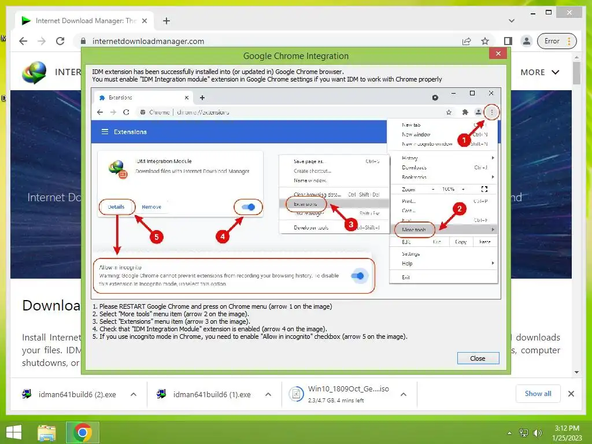Switch to the Internet Download Manager tab
This screenshot has height=444, width=592.
pyautogui.click(x=84, y=21)
